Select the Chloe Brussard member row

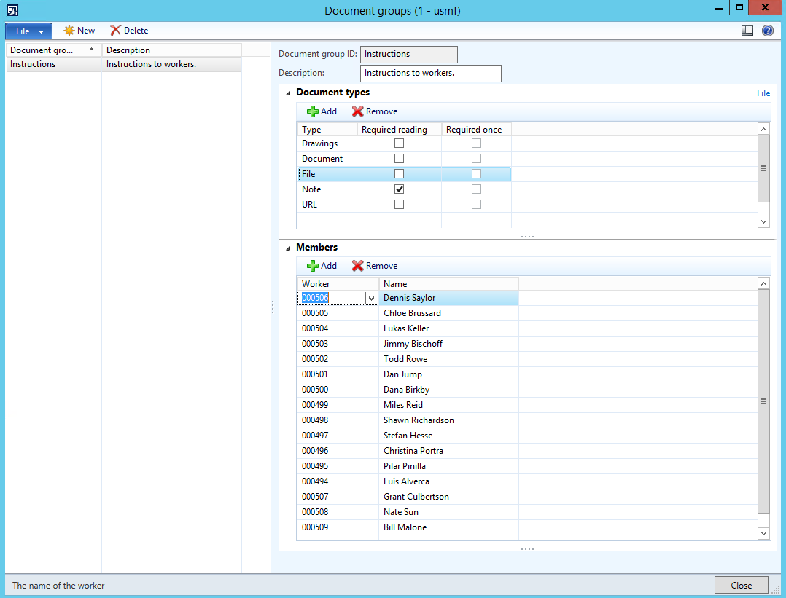click(412, 313)
